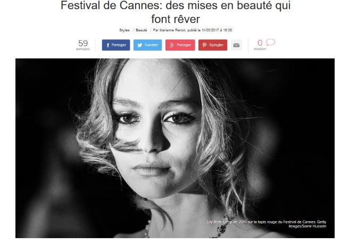Go to the Beauté category link

pos(142,30)
